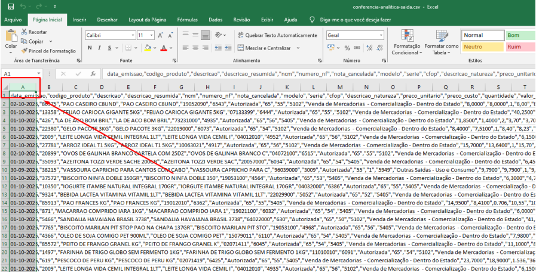Click the A1 name box field

(22, 74)
